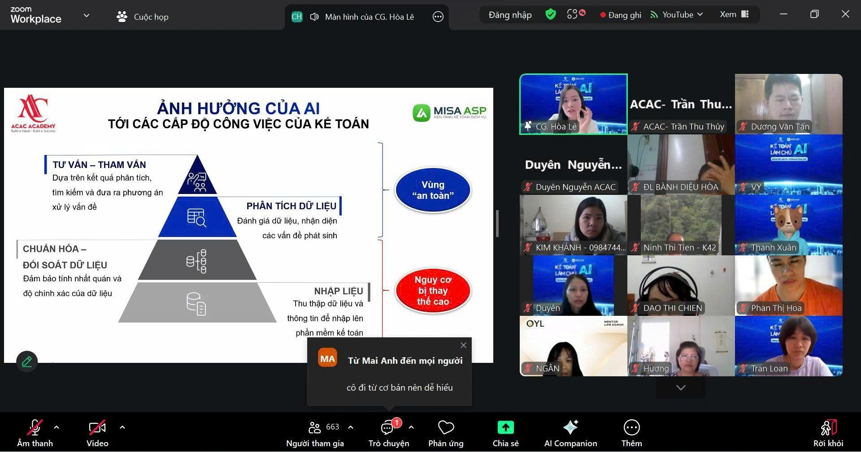Open Thêm more options icon
This screenshot has height=452, width=861.
click(631, 428)
